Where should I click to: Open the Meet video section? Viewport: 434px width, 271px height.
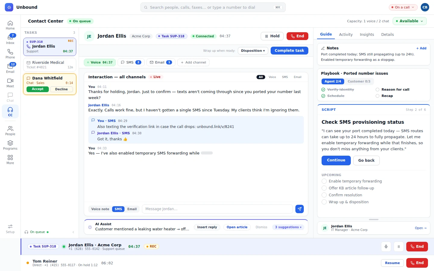(x=10, y=83)
